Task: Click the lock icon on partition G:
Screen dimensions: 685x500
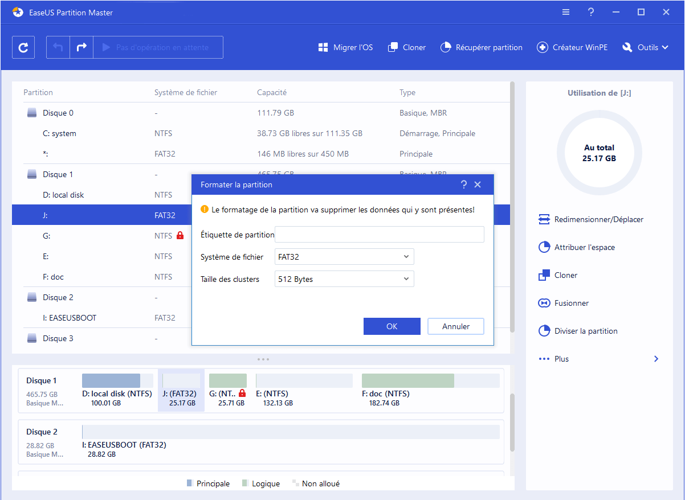Action: click(181, 235)
